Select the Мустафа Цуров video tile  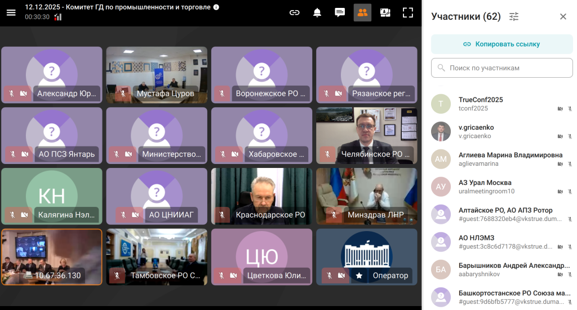(157, 75)
